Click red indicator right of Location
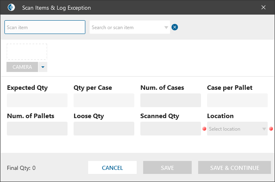Viewport: 275px width, 182px height. [x=271, y=129]
